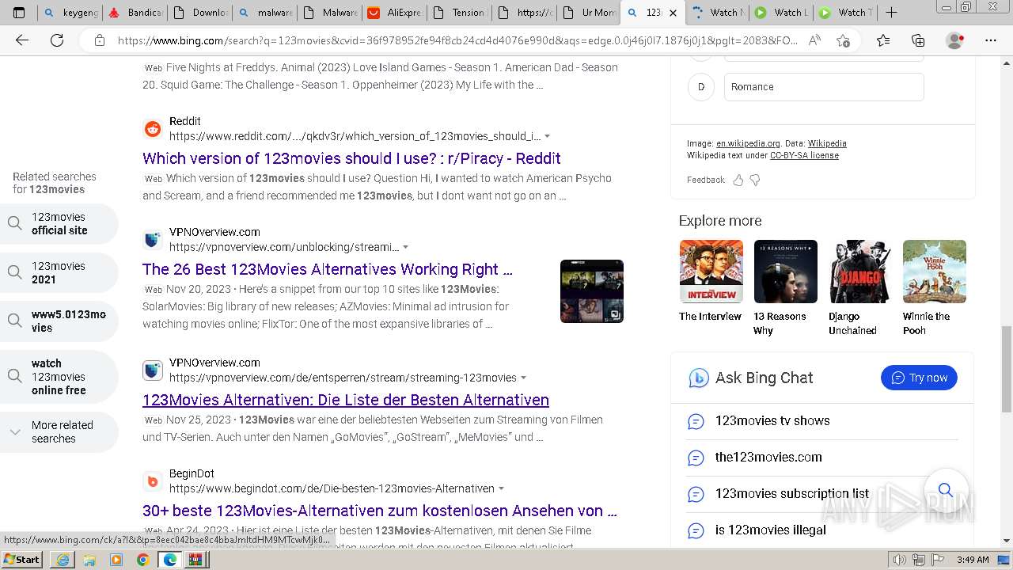Open the Action Center flag icon
The width and height of the screenshot is (1013, 570).
point(936,560)
